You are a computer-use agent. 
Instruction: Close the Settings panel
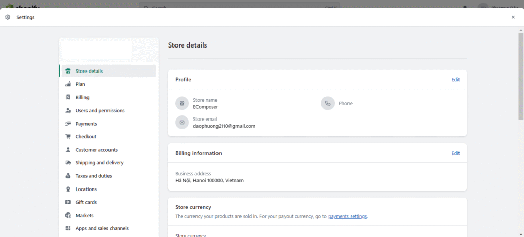pyautogui.click(x=513, y=17)
